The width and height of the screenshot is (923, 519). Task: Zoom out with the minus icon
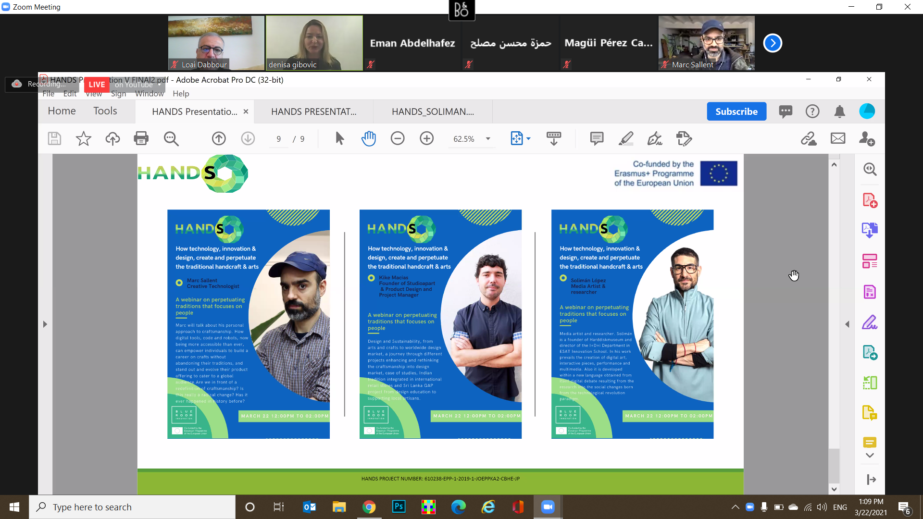coord(398,138)
